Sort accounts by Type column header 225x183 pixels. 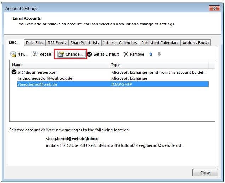(159, 65)
